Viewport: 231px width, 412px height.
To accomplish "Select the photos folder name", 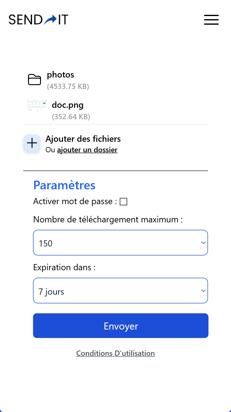I will pyautogui.click(x=61, y=75).
